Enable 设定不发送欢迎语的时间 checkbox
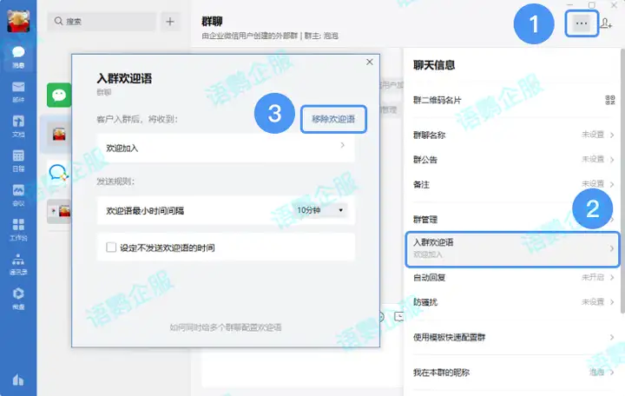The width and height of the screenshot is (625, 396). [x=111, y=247]
